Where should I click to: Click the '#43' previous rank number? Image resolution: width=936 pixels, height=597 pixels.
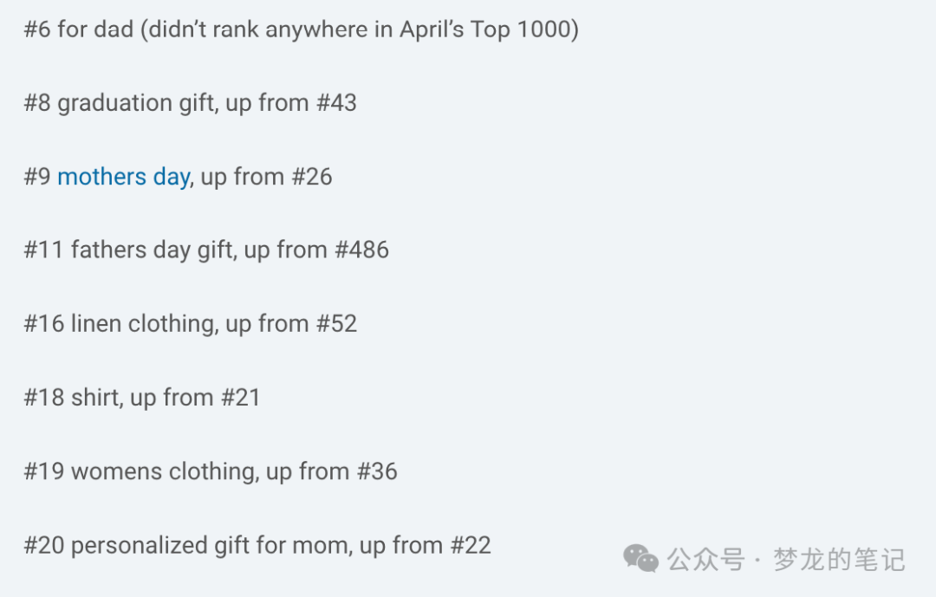click(x=336, y=103)
